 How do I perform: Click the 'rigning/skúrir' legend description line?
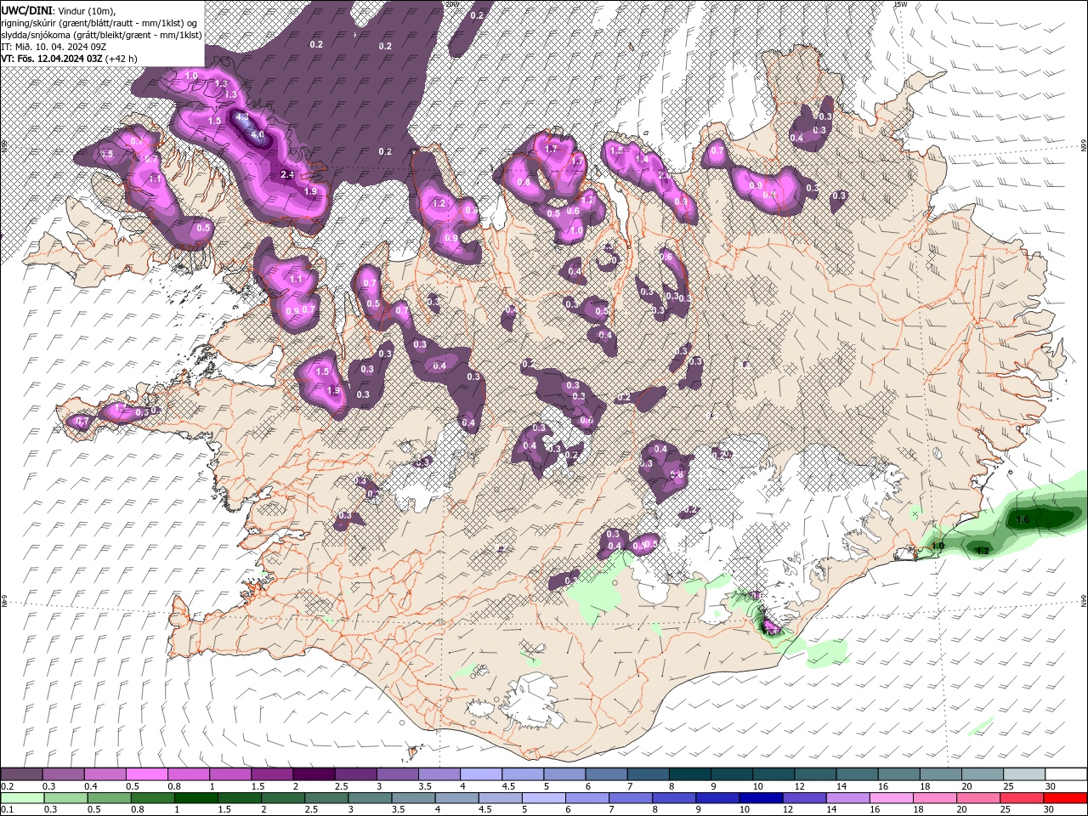point(99,22)
